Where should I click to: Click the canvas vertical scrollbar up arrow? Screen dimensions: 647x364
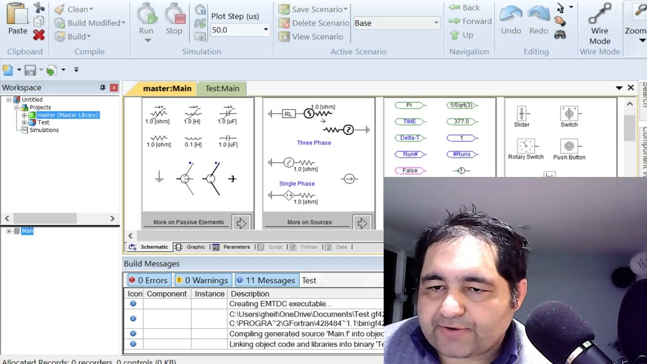tap(630, 104)
